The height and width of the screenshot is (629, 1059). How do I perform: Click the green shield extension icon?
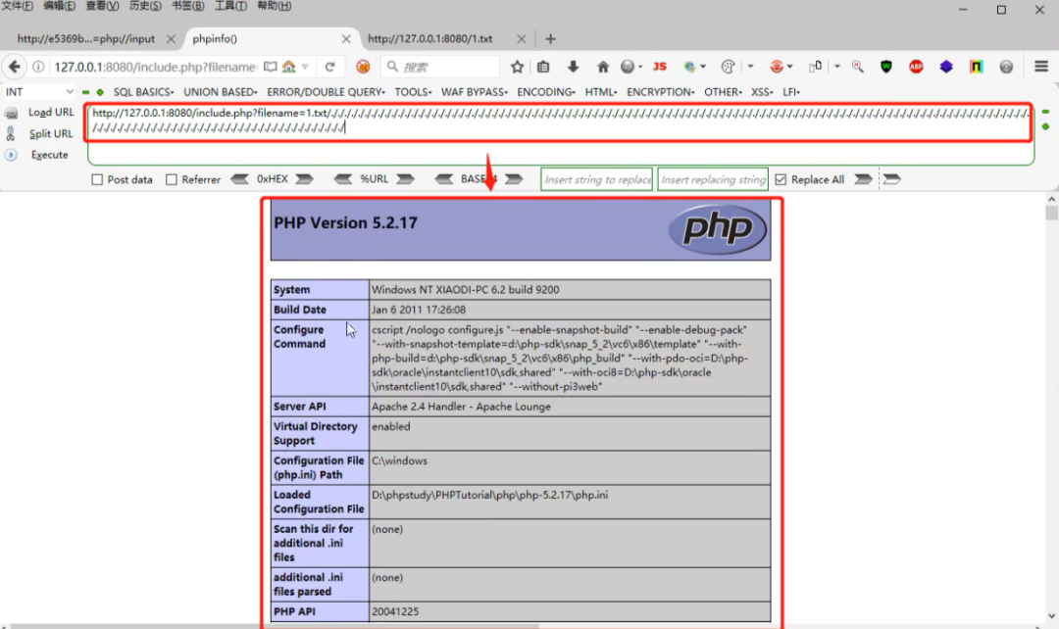tap(886, 67)
